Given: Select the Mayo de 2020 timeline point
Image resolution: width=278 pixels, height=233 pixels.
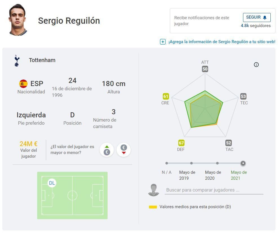Looking at the screenshot, I should (217, 163).
